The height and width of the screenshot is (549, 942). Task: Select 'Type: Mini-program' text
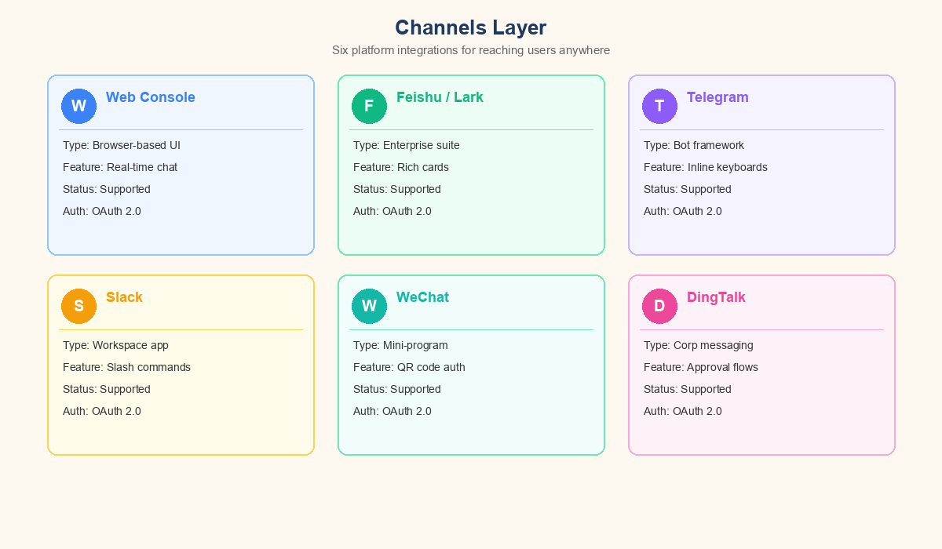400,345
